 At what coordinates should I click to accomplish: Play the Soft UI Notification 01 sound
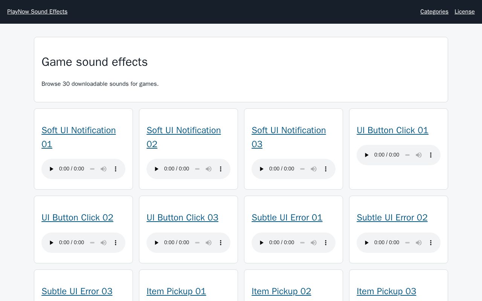tap(52, 169)
